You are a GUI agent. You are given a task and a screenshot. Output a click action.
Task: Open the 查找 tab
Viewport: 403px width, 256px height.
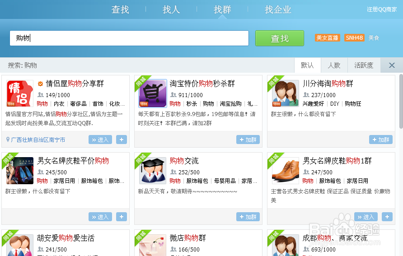click(x=120, y=9)
